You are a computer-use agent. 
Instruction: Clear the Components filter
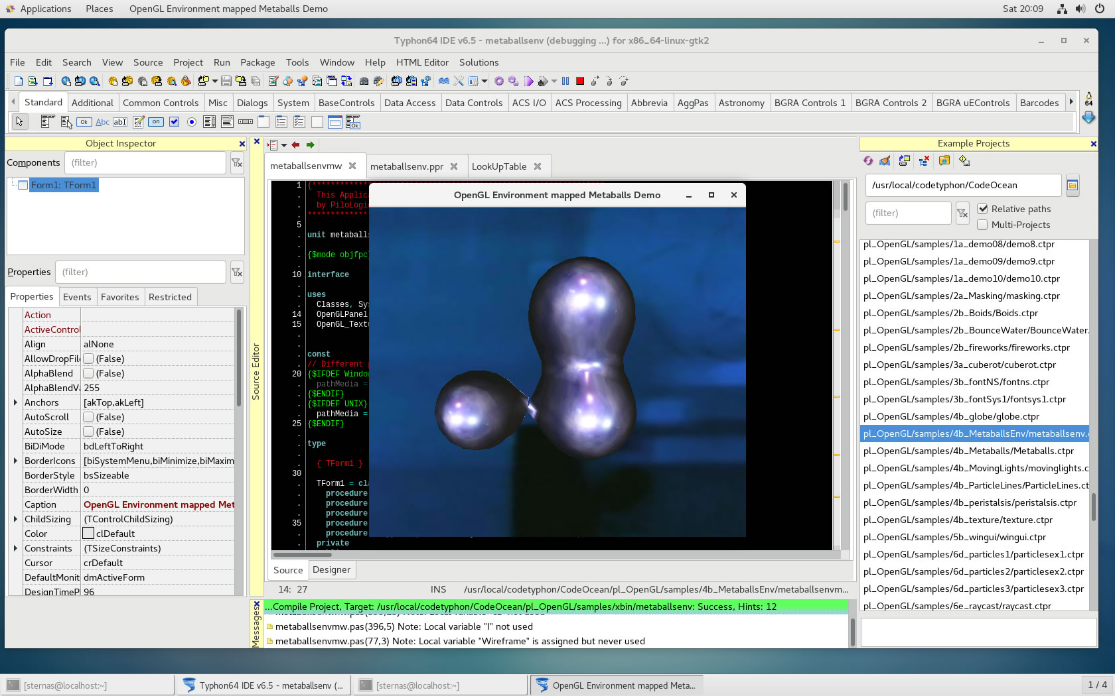[237, 163]
